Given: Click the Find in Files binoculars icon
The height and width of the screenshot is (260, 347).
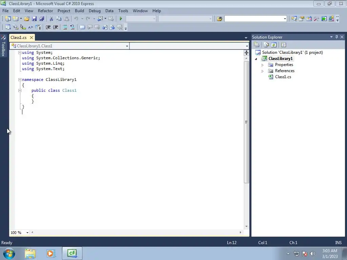Looking at the screenshot, I should [x=220, y=19].
